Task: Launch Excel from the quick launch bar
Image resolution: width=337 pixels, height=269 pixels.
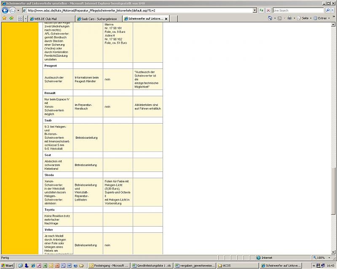Action: click(45, 266)
